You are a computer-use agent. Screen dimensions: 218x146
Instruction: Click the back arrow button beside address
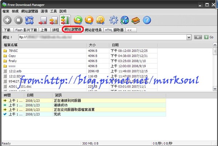pos(198,37)
